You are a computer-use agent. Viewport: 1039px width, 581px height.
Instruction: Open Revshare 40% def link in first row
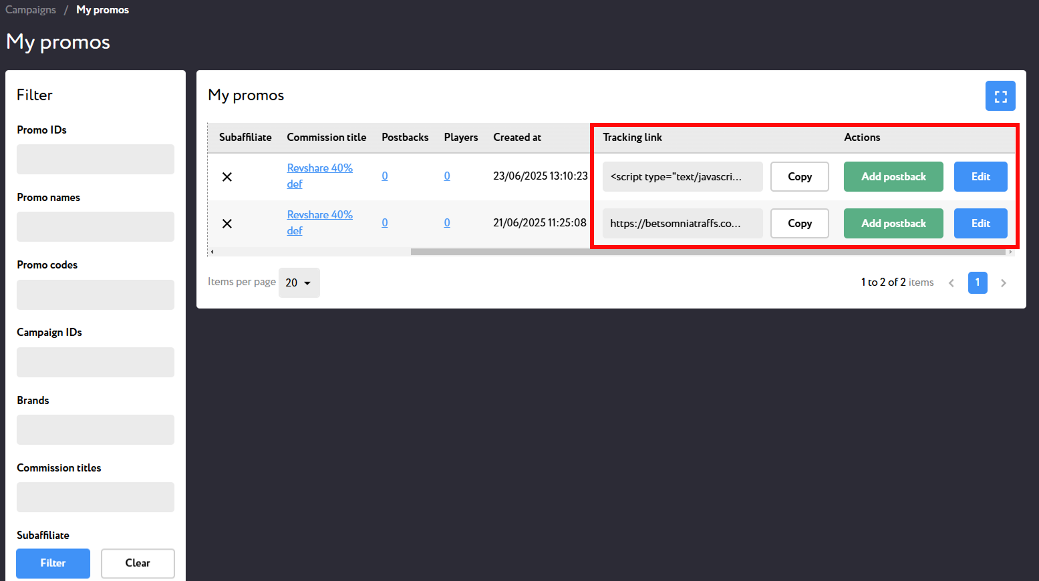(319, 176)
